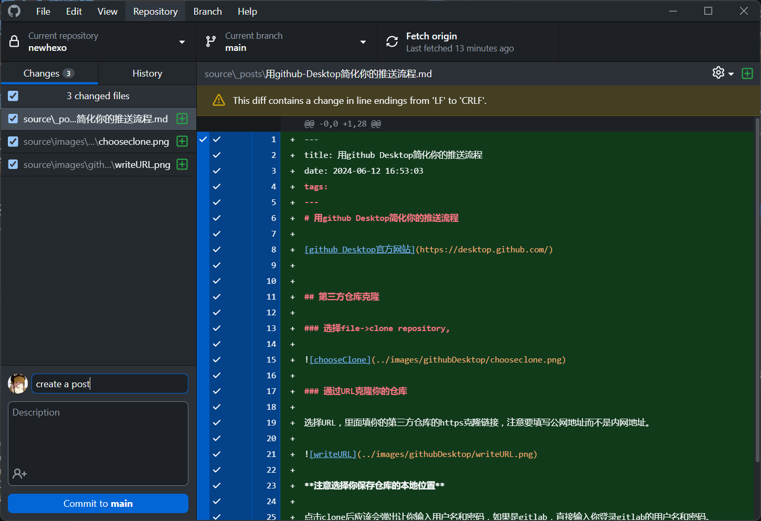Click green added-file icon in diff header
Image resolution: width=761 pixels, height=521 pixels.
point(747,73)
